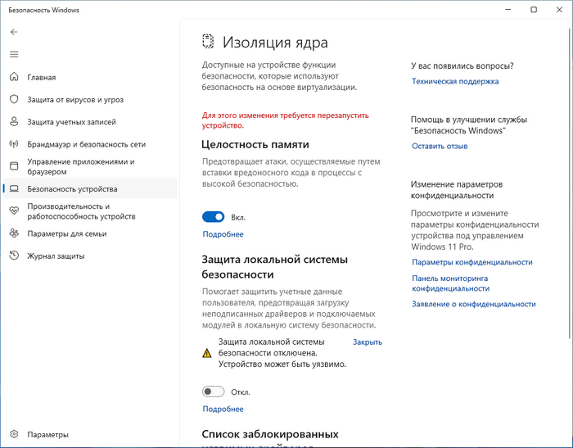
Task: Turn off the Целостность памяти toggle
Action: coord(213,217)
